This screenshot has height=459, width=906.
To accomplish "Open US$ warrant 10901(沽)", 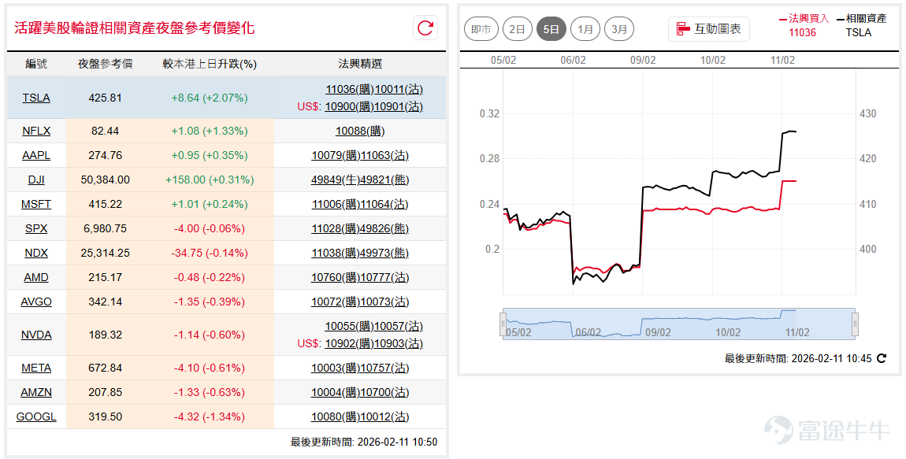I will pyautogui.click(x=399, y=106).
